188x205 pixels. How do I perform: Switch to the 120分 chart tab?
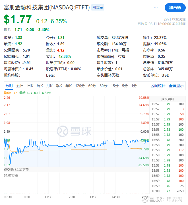80,86
